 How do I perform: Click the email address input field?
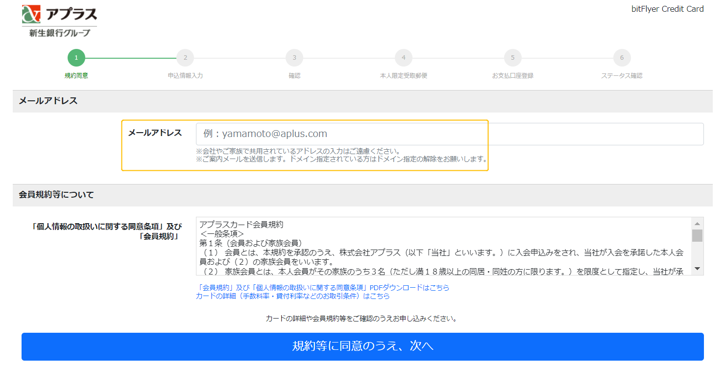click(450, 134)
